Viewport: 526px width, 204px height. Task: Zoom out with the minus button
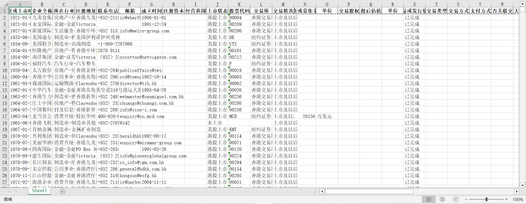[x=467, y=199]
